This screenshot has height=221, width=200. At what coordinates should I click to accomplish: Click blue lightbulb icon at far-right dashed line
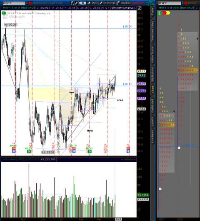(128, 152)
